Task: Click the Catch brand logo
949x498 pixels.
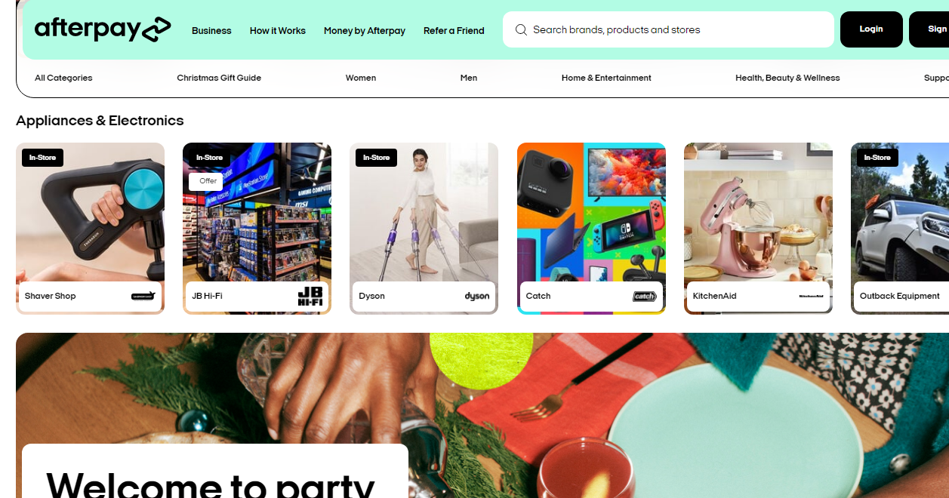Action: pos(645,297)
